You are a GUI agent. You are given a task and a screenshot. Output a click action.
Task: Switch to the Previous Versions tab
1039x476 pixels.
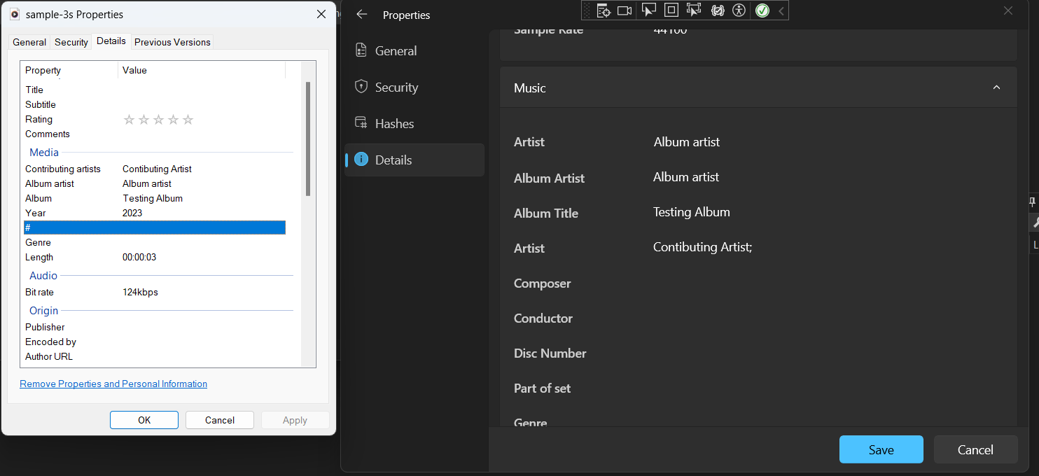(x=172, y=42)
